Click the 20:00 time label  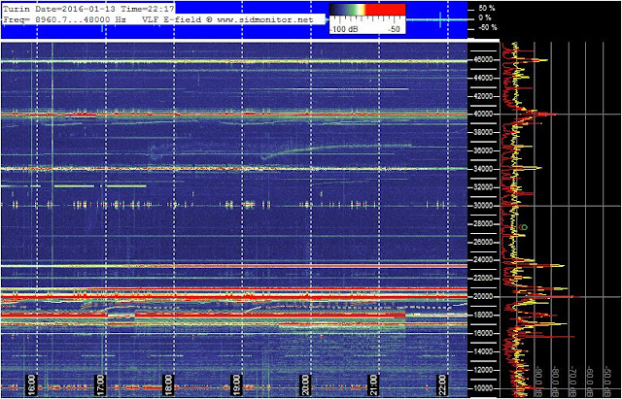(306, 383)
